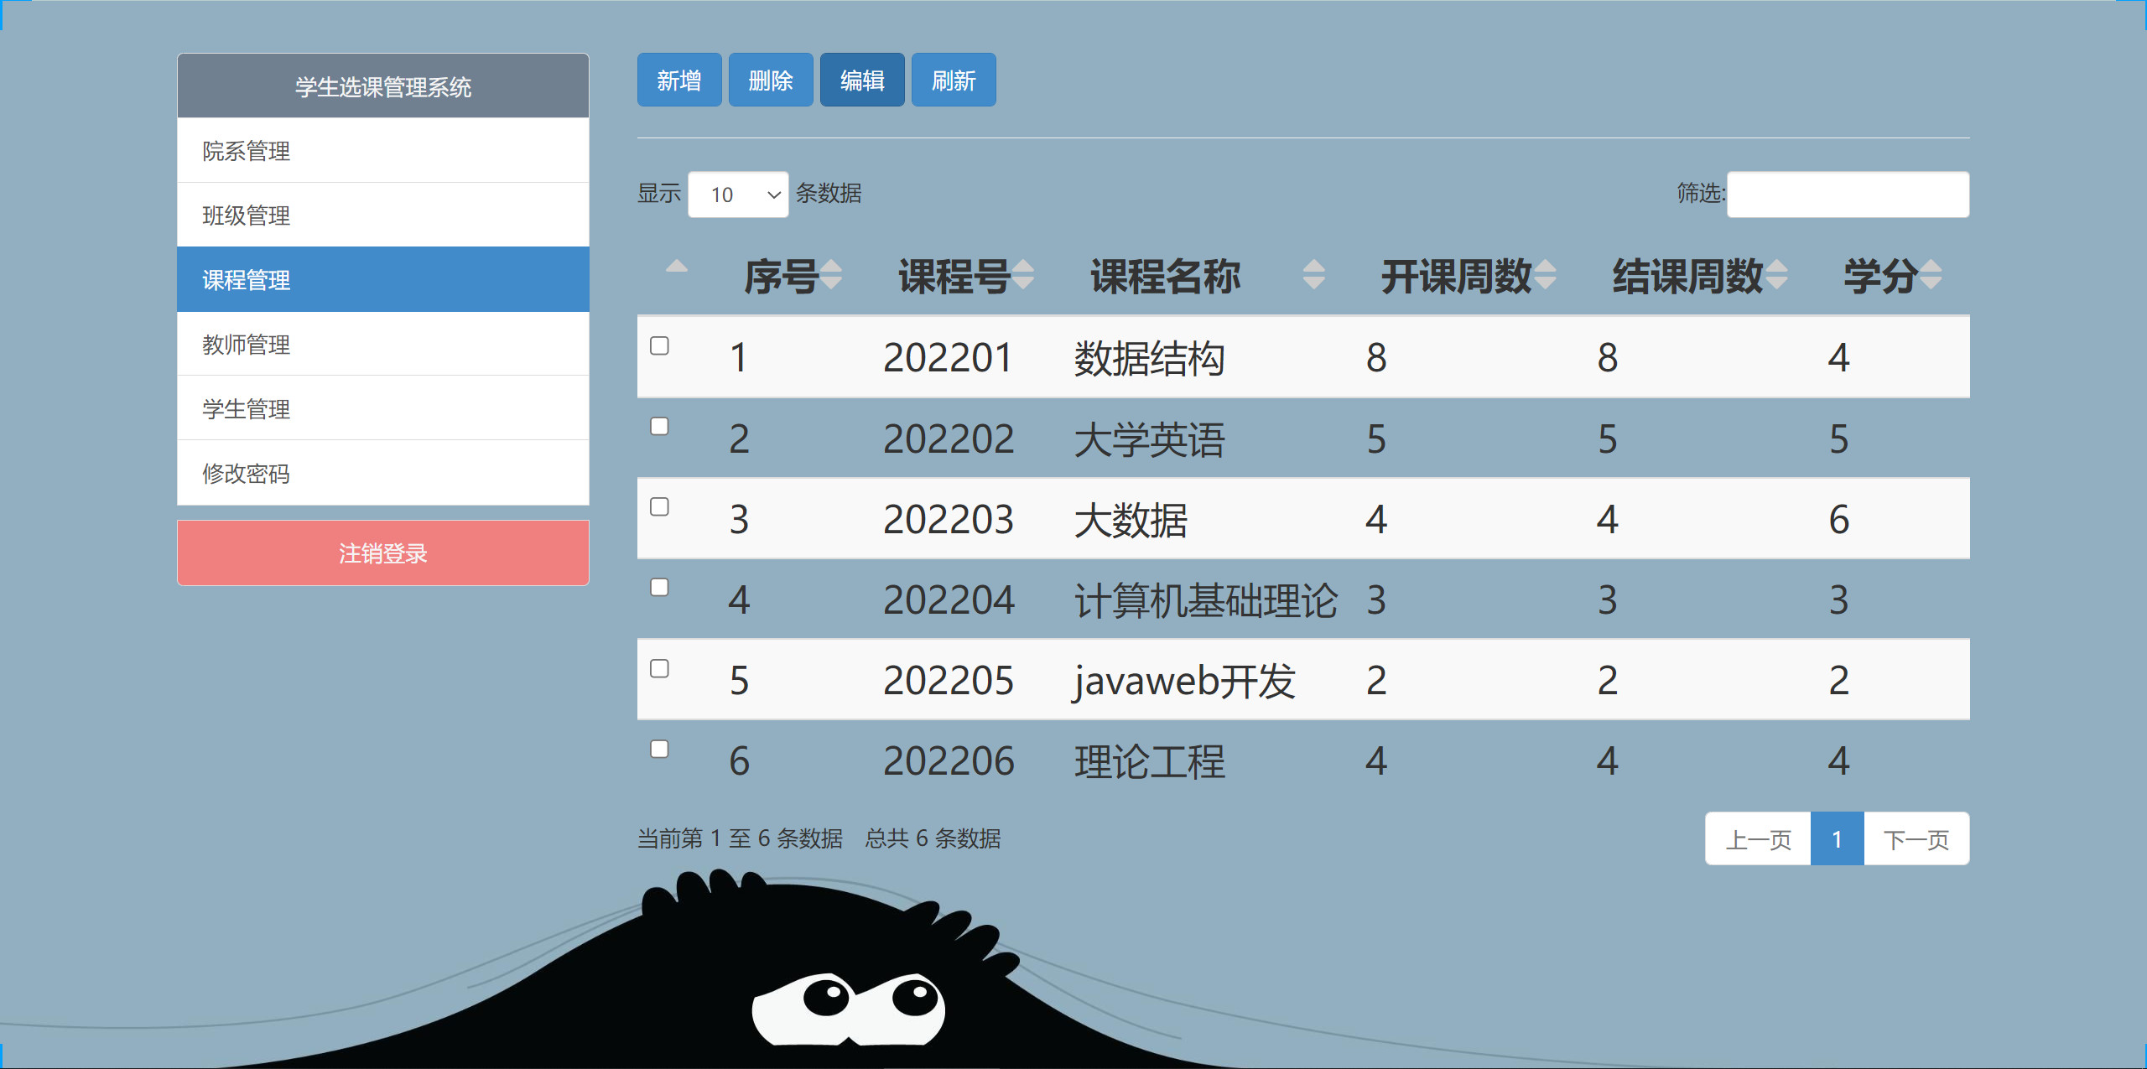The width and height of the screenshot is (2147, 1069).
Task: Click the 筛选 filter input box
Action: pos(1848,194)
